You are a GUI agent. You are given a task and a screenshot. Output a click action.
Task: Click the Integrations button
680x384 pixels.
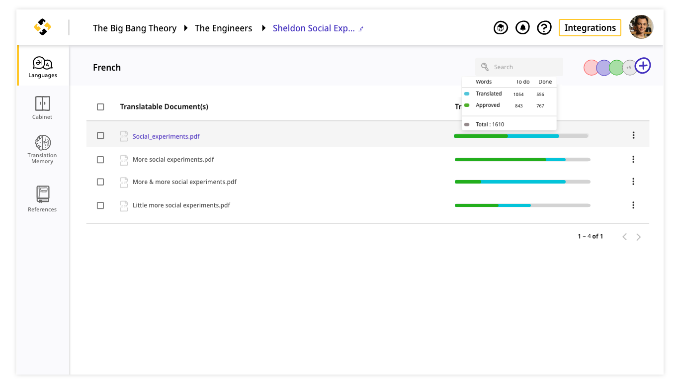point(590,28)
